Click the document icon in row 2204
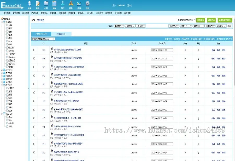This screenshot has width=235, height=161. (52, 57)
